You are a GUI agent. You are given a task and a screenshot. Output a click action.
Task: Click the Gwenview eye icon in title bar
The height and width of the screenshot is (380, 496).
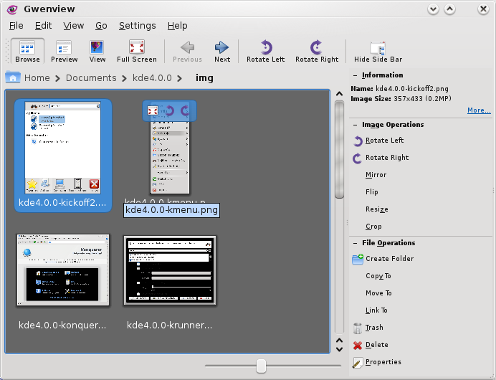(x=12, y=9)
